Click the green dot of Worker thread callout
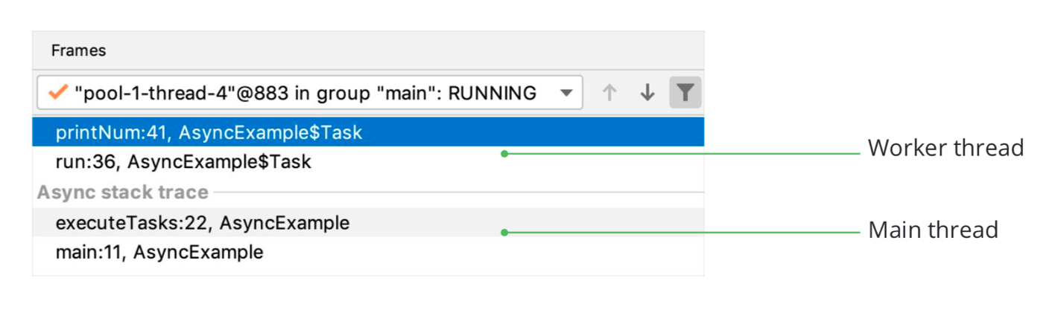Screen dimensions: 1052x327 504,154
